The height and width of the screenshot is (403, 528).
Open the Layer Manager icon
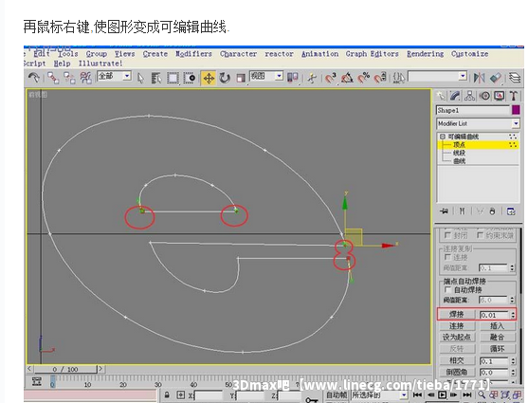click(514, 78)
